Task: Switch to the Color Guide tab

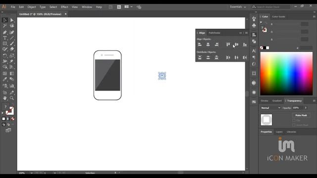Action: click(x=278, y=16)
